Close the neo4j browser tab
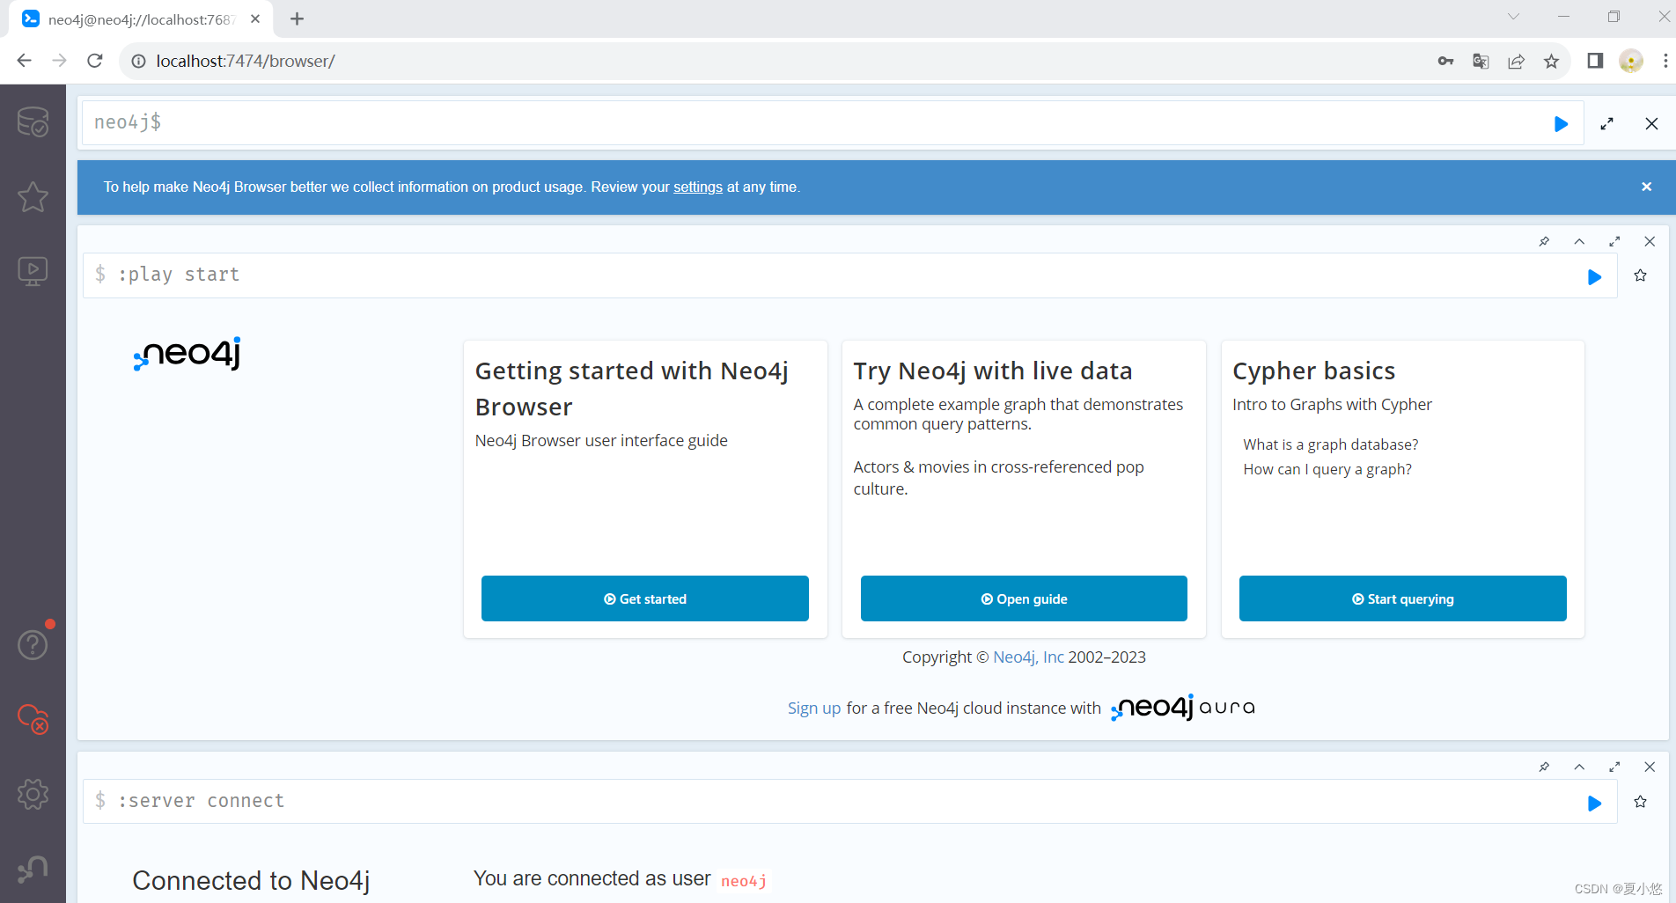 click(255, 18)
